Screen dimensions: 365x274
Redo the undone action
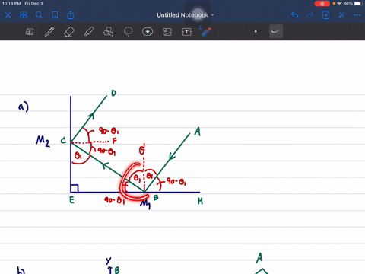(310, 15)
